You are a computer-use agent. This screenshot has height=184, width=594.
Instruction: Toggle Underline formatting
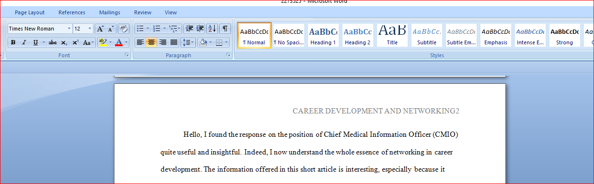[36, 42]
